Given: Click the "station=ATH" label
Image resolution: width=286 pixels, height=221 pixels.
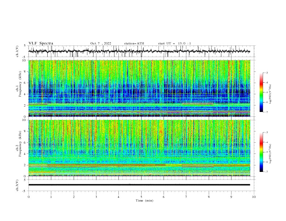Looking at the screenshot, I should click(134, 43).
